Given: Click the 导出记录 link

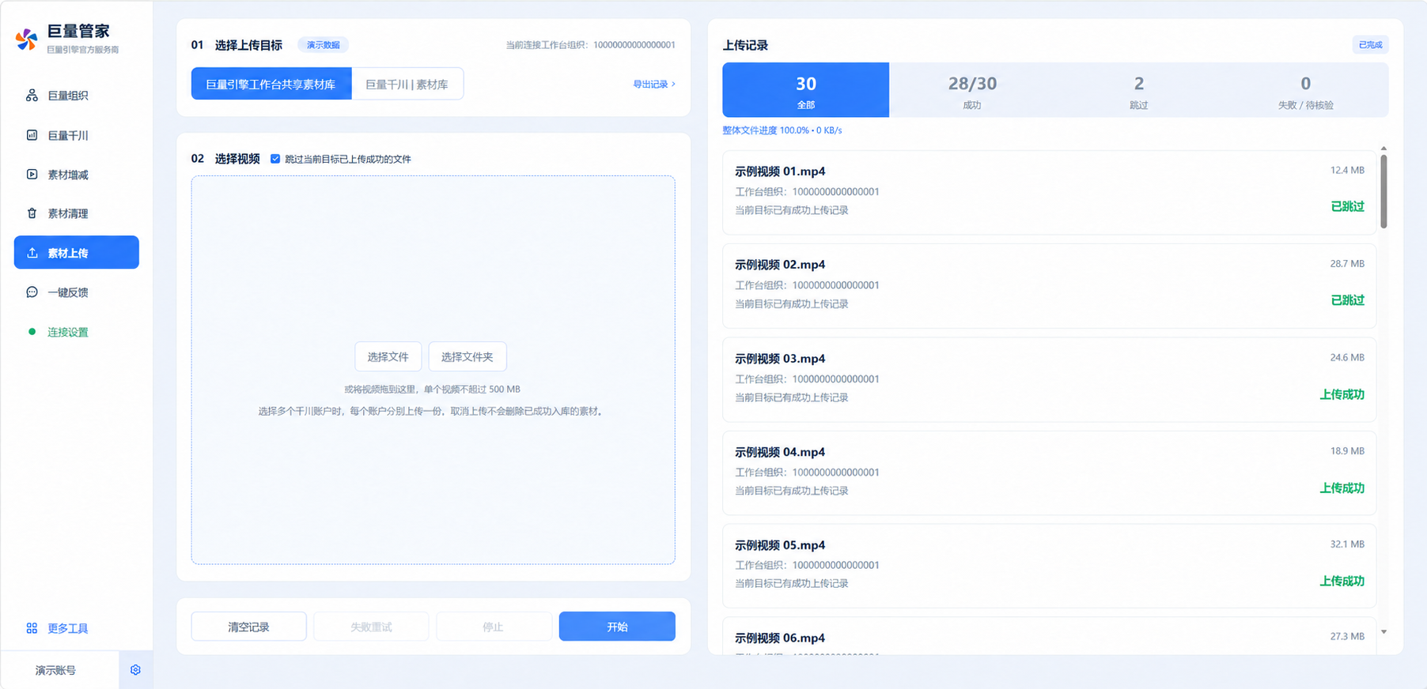Looking at the screenshot, I should pyautogui.click(x=653, y=84).
